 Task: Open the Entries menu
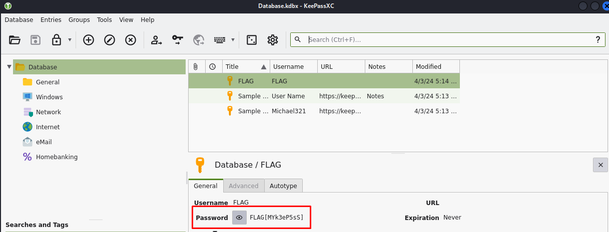[51, 20]
